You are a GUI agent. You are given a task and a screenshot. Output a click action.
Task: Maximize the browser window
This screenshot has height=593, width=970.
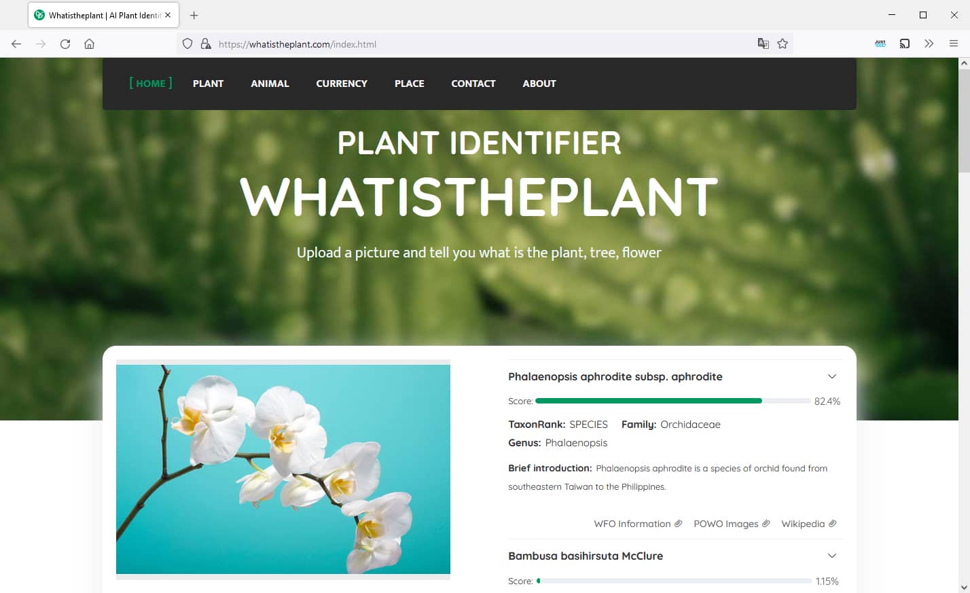[x=923, y=15]
